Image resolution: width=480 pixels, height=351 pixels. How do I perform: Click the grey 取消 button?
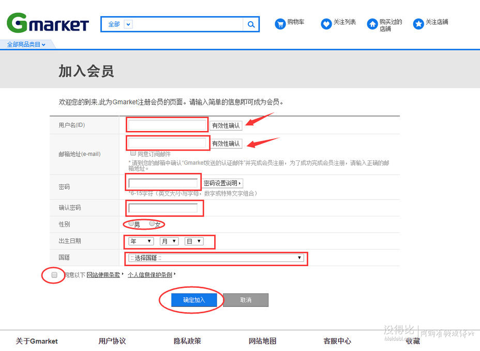(x=246, y=300)
